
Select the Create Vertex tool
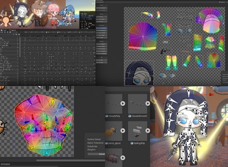102,33
